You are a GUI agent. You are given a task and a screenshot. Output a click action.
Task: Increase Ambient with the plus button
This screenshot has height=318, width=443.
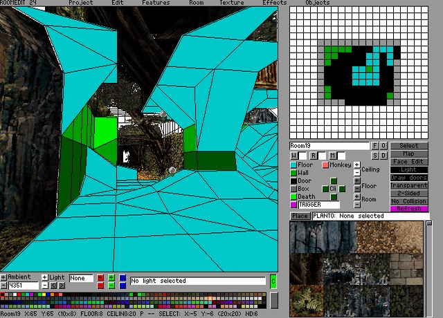(3, 277)
